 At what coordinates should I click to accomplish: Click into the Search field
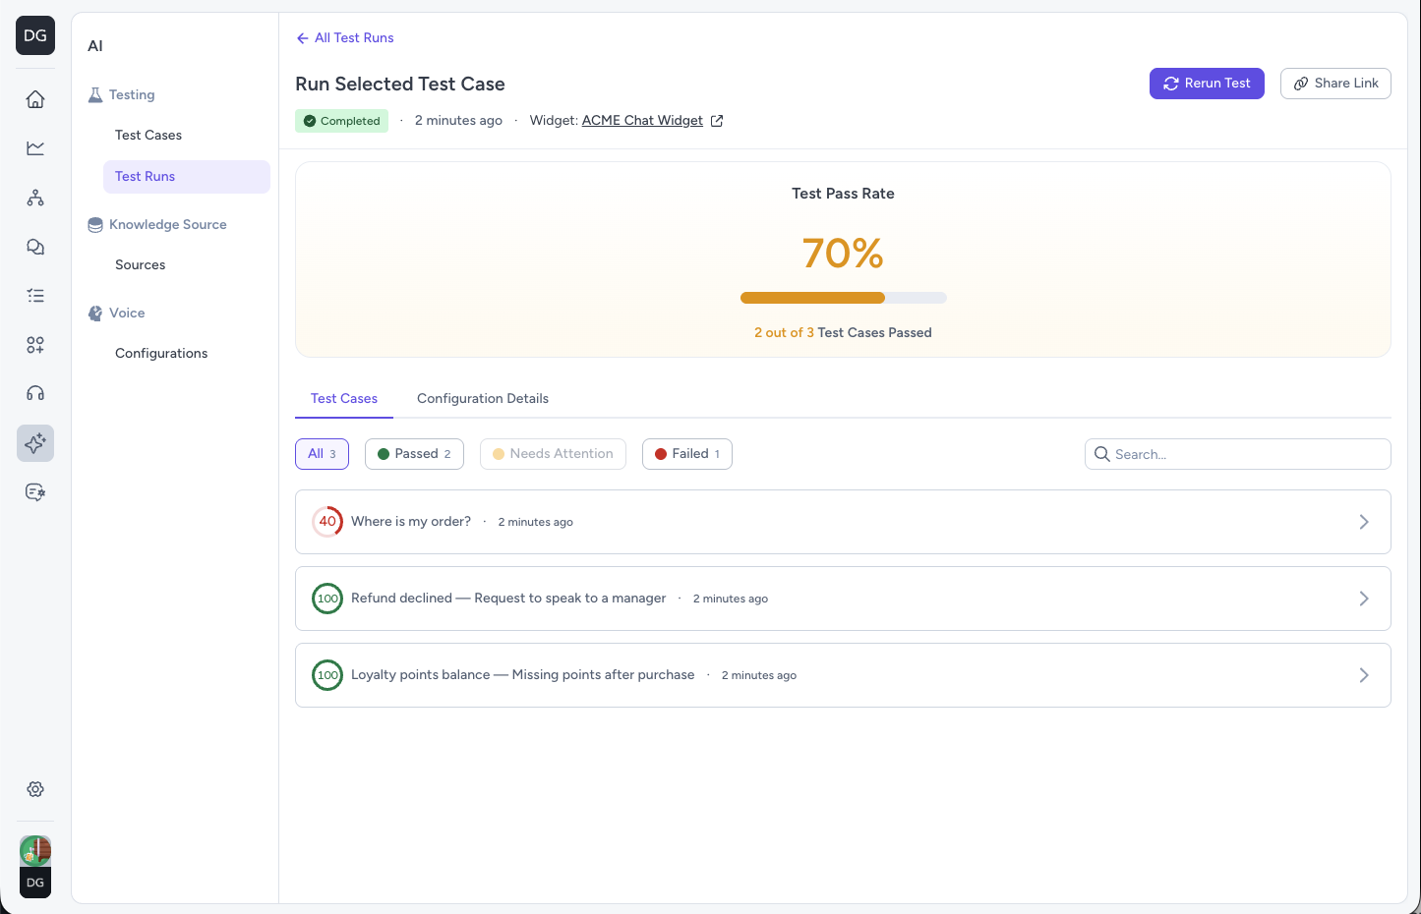(1237, 454)
